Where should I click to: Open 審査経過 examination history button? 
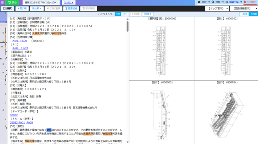pos(71,8)
